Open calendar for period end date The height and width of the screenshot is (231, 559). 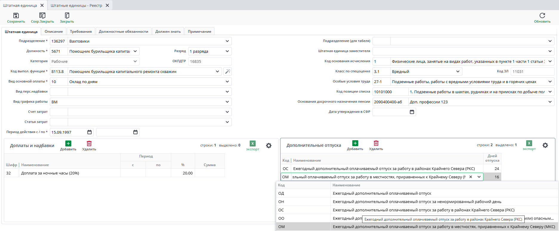[135, 132]
